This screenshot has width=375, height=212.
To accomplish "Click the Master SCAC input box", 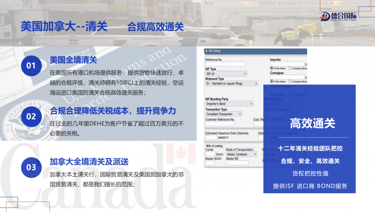I will coord(210,163).
